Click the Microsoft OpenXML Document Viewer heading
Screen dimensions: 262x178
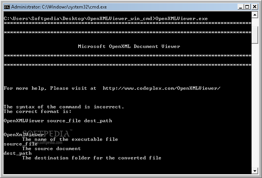coord(129,46)
